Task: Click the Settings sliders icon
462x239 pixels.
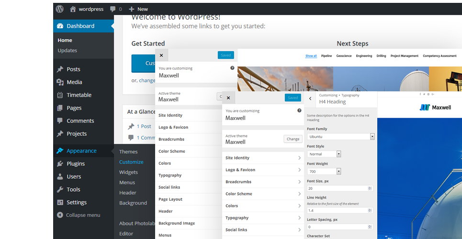Action: coord(60,203)
